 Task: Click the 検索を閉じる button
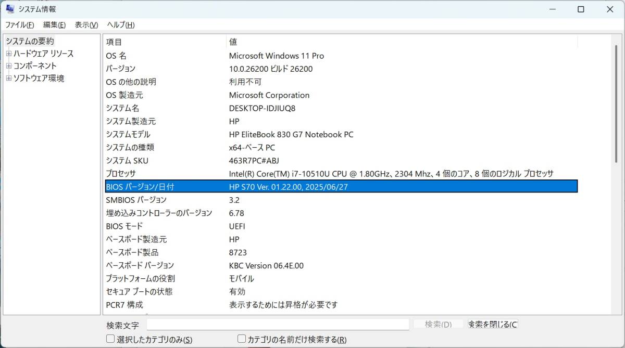point(493,325)
